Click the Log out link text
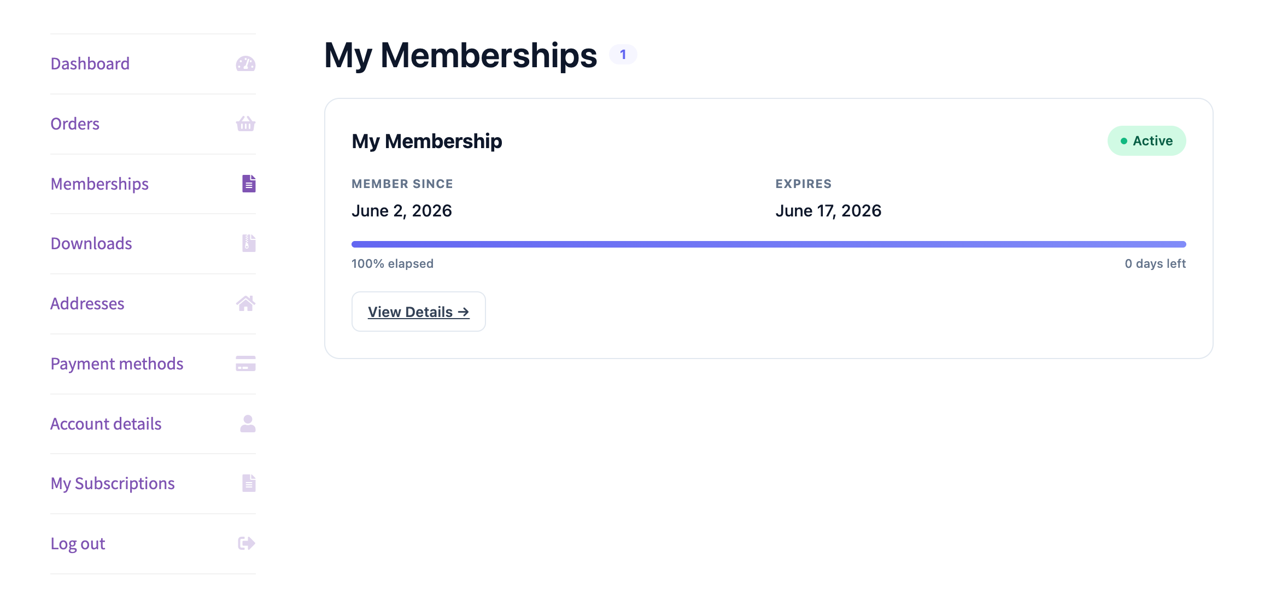 click(x=78, y=544)
